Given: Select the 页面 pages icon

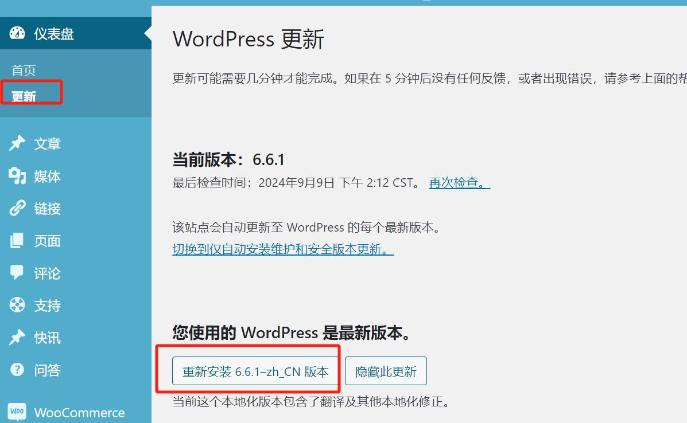Looking at the screenshot, I should (17, 241).
